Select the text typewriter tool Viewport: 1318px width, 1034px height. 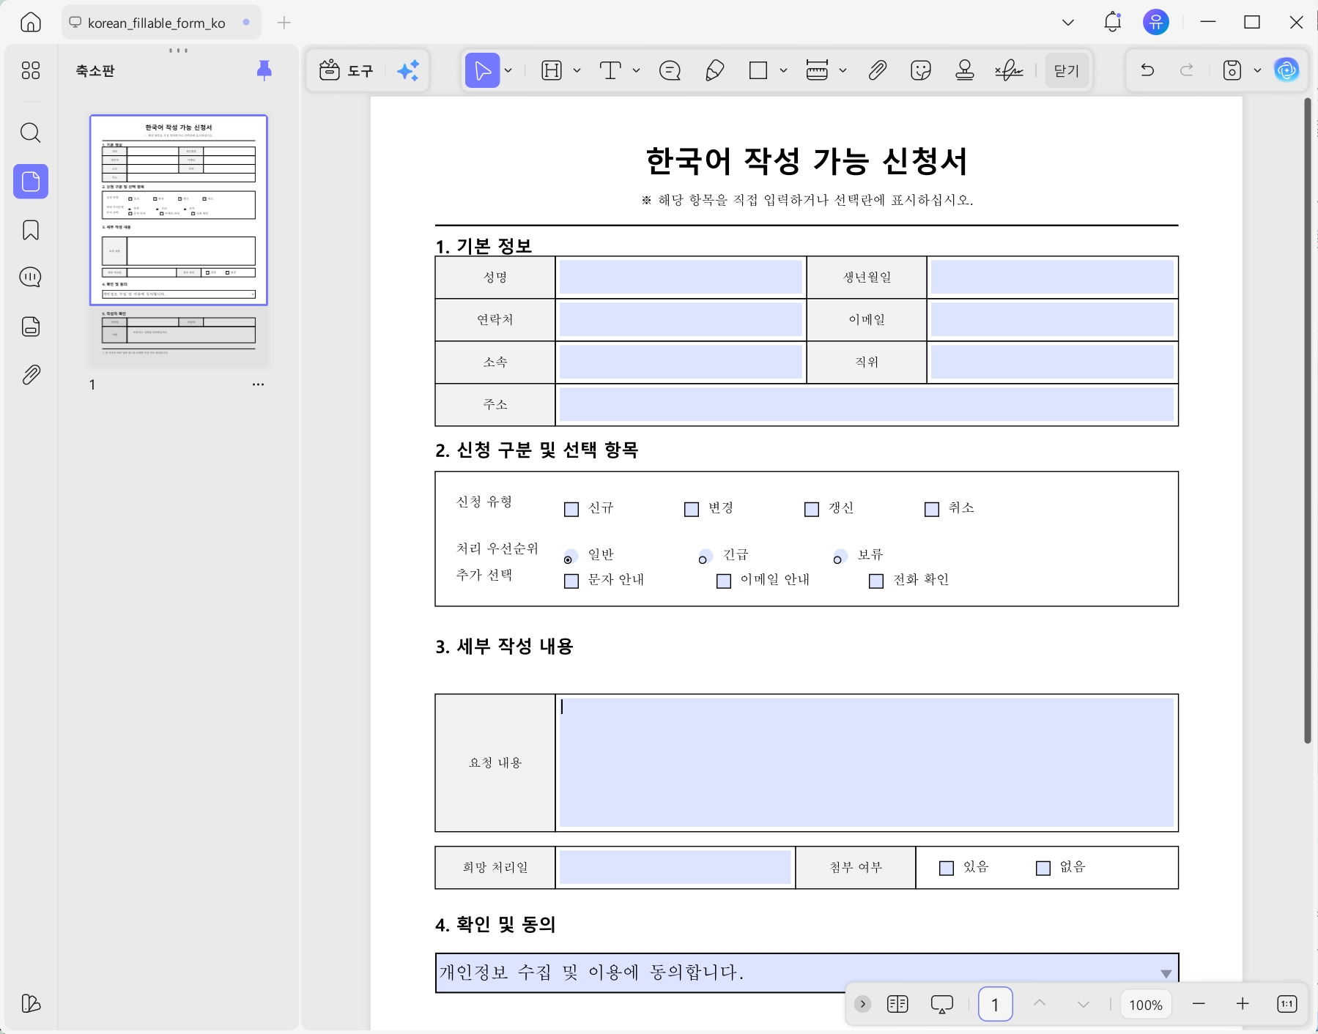coord(610,70)
